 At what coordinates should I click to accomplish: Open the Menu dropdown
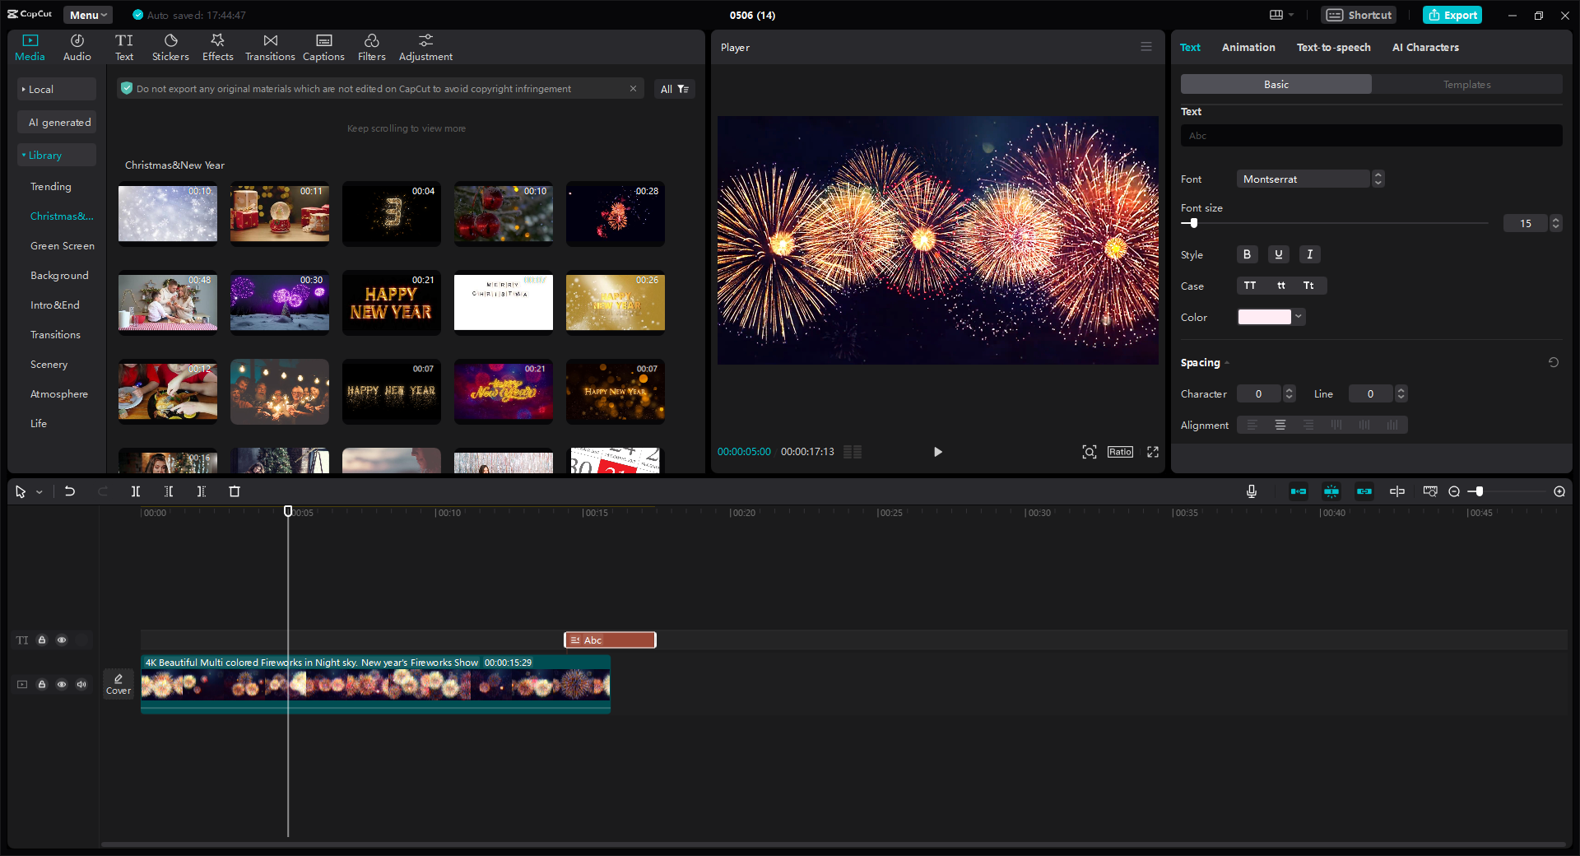click(87, 15)
